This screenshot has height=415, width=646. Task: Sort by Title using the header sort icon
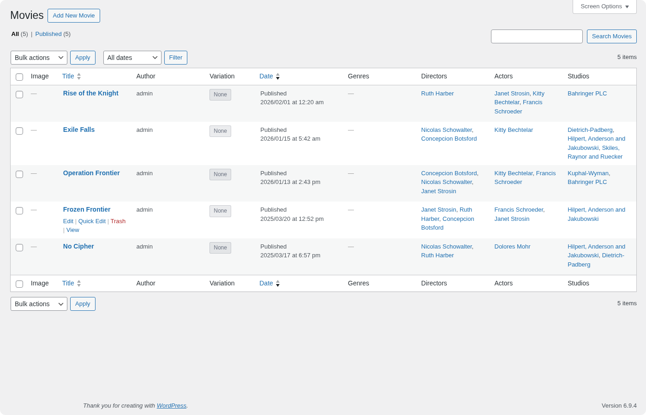(78, 77)
